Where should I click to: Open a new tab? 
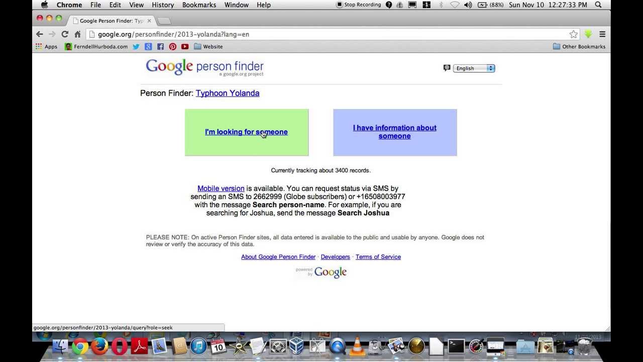coord(164,21)
